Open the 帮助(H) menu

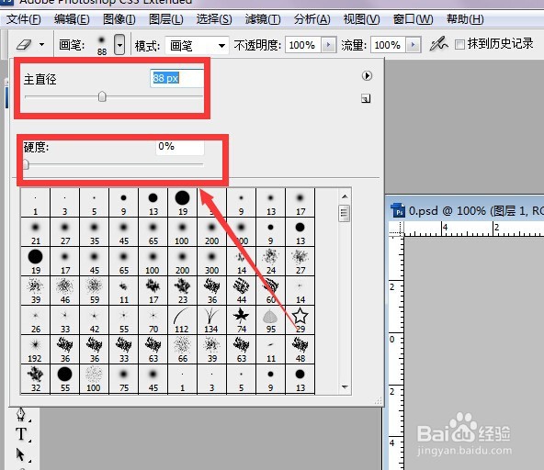pos(465,19)
